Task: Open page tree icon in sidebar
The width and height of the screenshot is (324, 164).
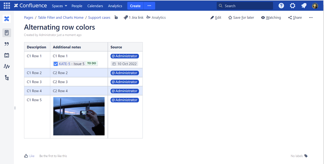Action: tap(6, 78)
